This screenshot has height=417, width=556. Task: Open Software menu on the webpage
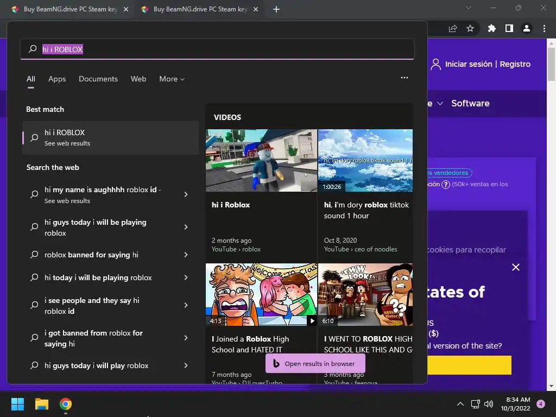470,103
